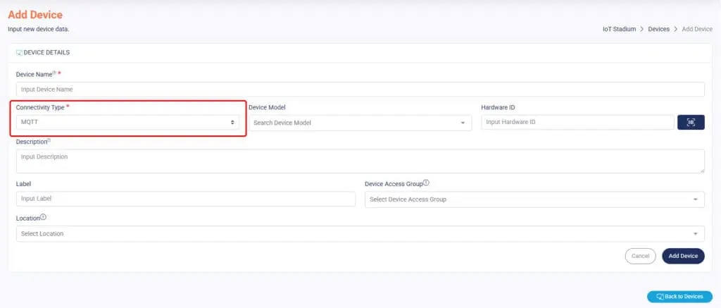Click Add Device breadcrumb item

point(696,29)
